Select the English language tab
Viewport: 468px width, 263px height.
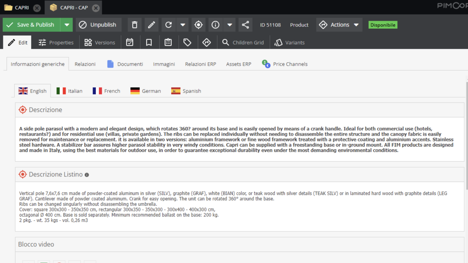32,91
